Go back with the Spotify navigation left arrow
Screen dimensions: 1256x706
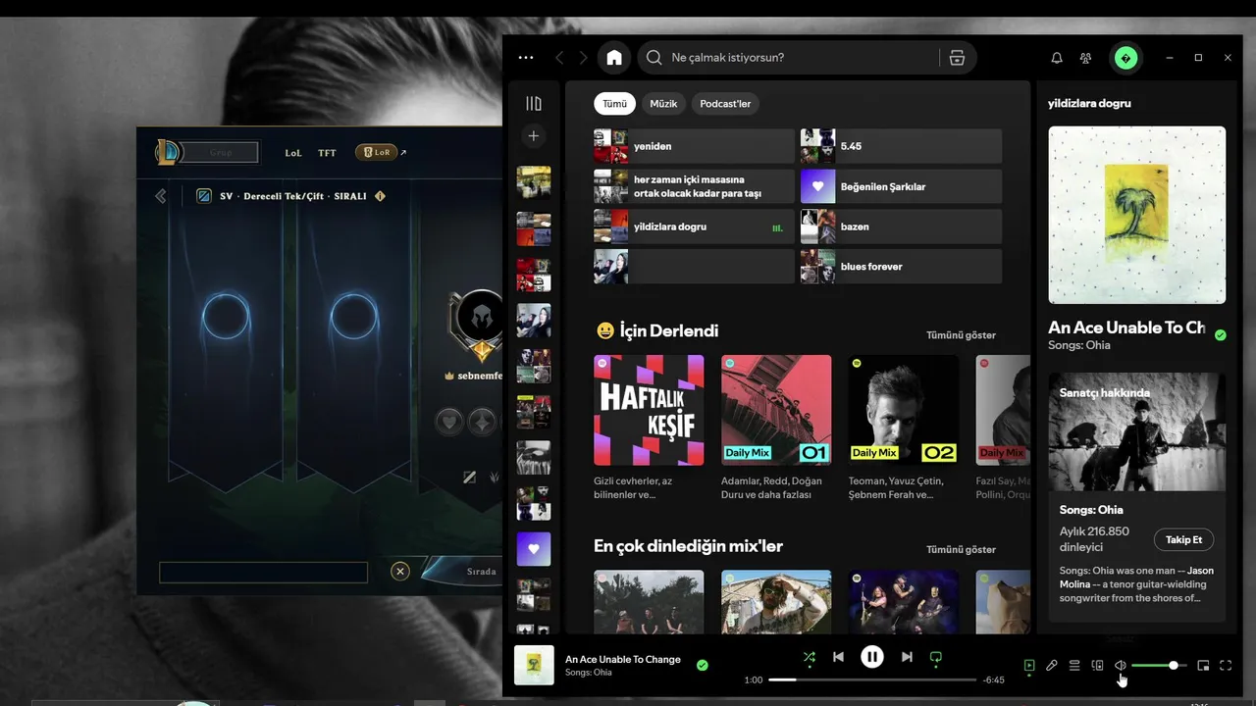(x=559, y=58)
